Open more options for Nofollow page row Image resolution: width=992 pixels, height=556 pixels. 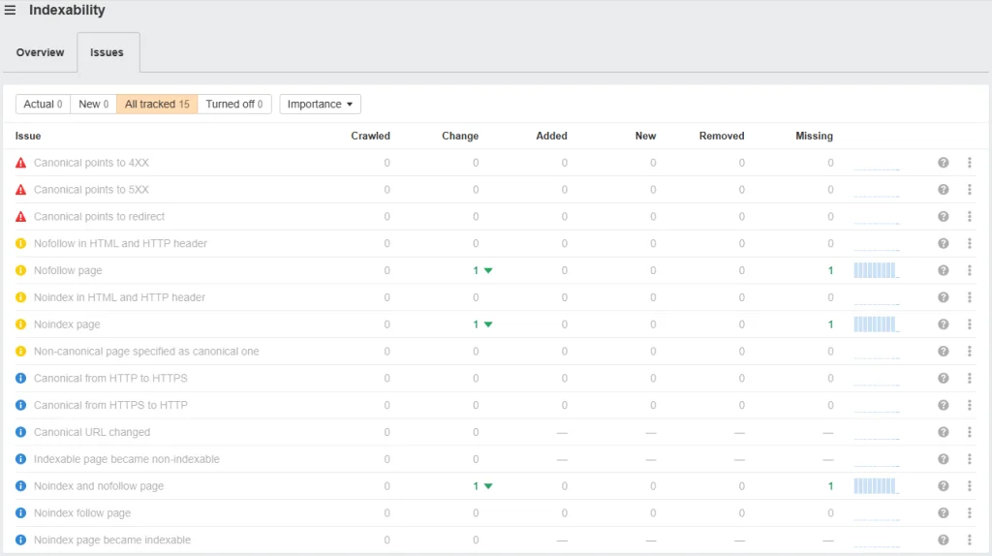(970, 270)
